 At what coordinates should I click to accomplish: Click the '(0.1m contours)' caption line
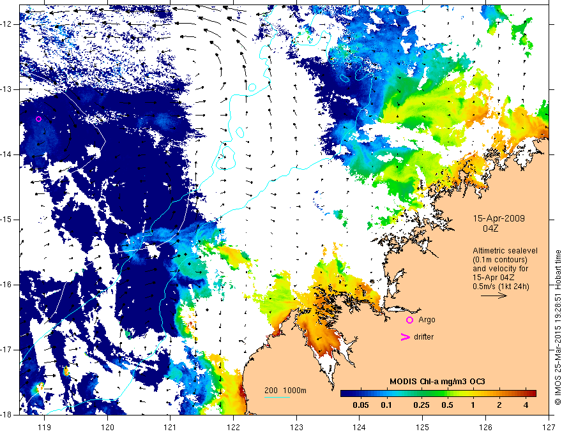tap(499, 260)
